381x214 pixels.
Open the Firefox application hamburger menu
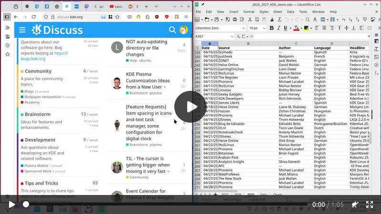[x=186, y=17]
